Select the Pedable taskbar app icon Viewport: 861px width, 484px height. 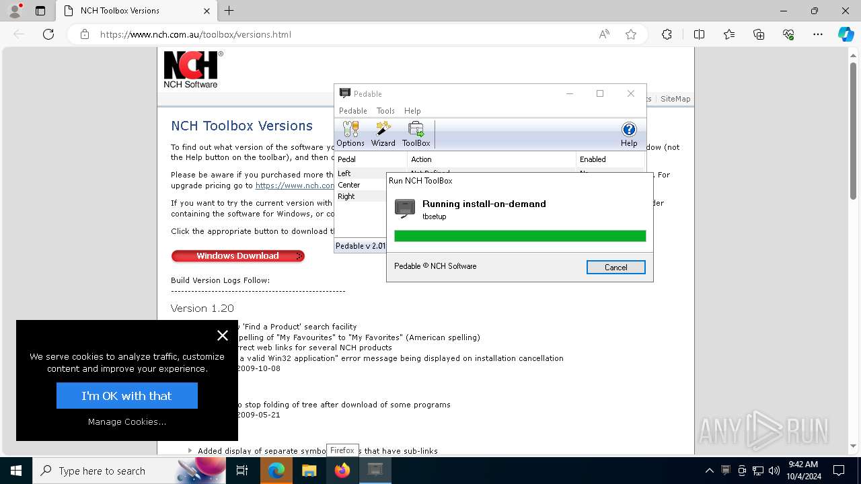[x=375, y=471]
